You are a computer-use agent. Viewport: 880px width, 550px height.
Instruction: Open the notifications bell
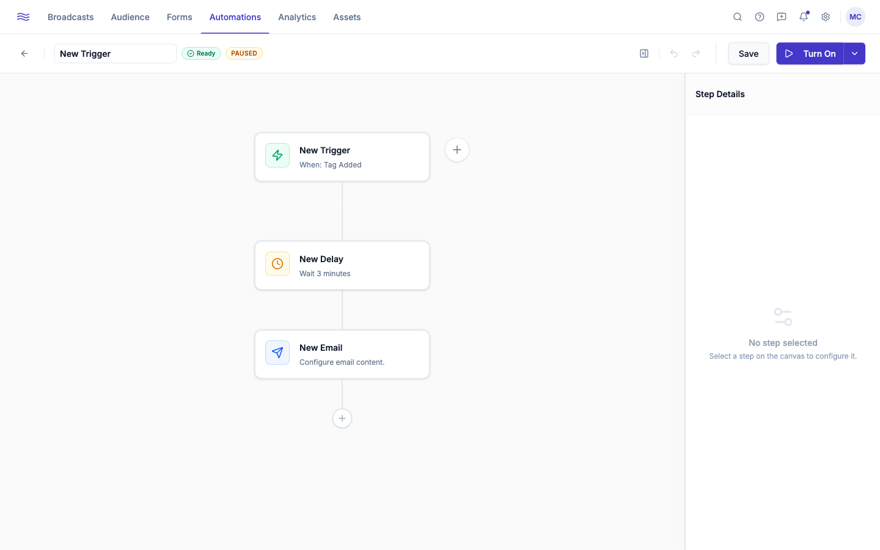coord(804,17)
